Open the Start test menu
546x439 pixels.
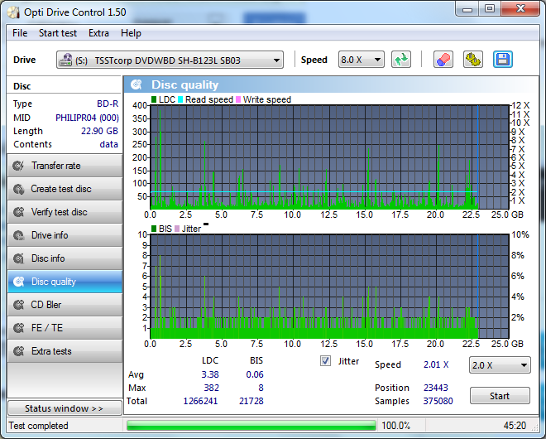click(58, 33)
